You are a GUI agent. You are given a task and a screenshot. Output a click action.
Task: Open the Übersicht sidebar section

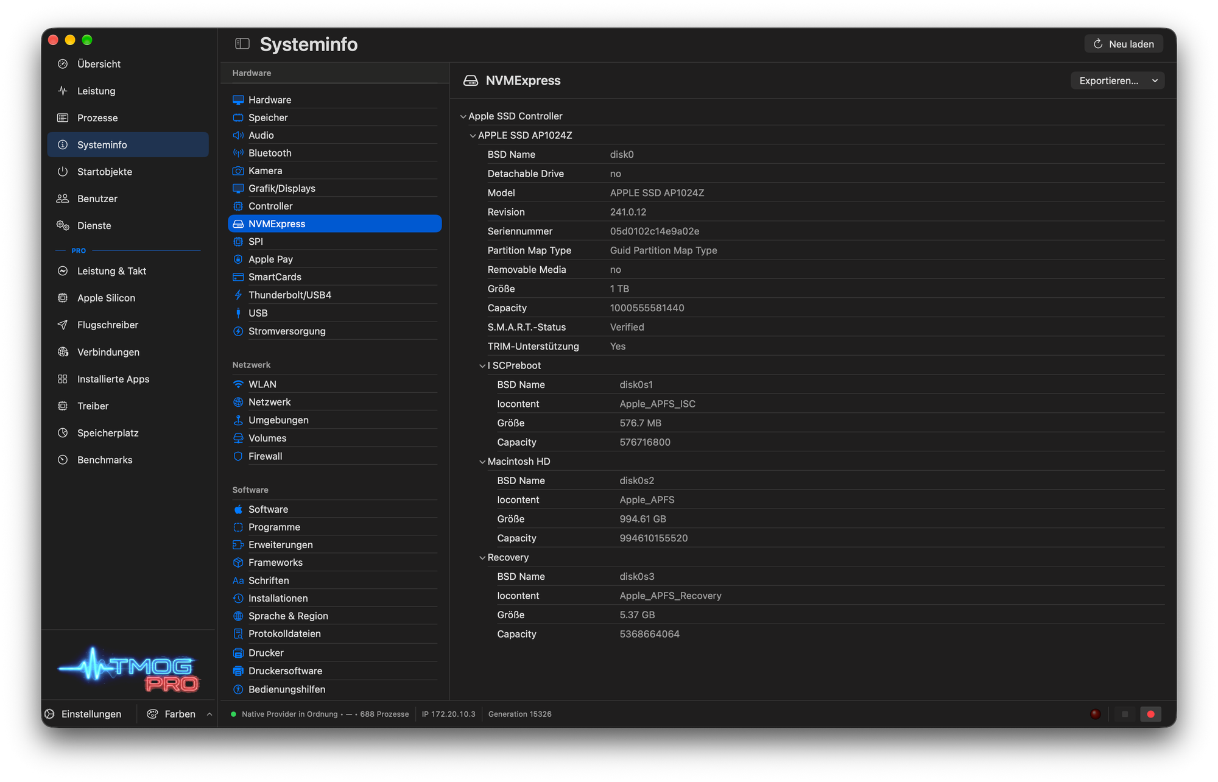click(x=128, y=64)
